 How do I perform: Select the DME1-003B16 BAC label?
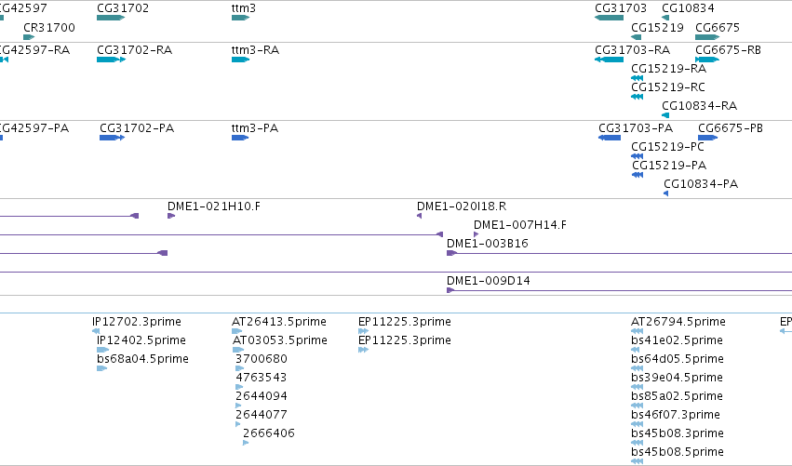[488, 244]
